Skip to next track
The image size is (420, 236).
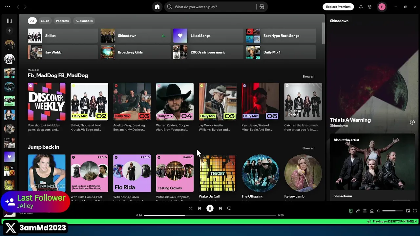tap(220, 208)
